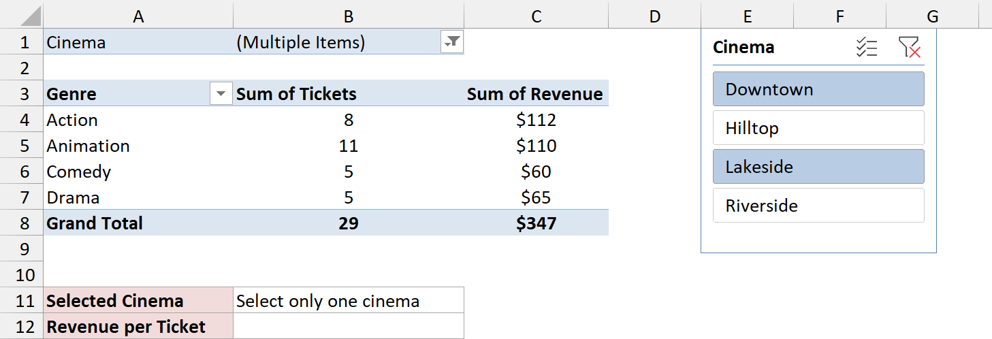Image resolution: width=992 pixels, height=339 pixels.
Task: Select Grand Total revenue $347
Action: [537, 223]
